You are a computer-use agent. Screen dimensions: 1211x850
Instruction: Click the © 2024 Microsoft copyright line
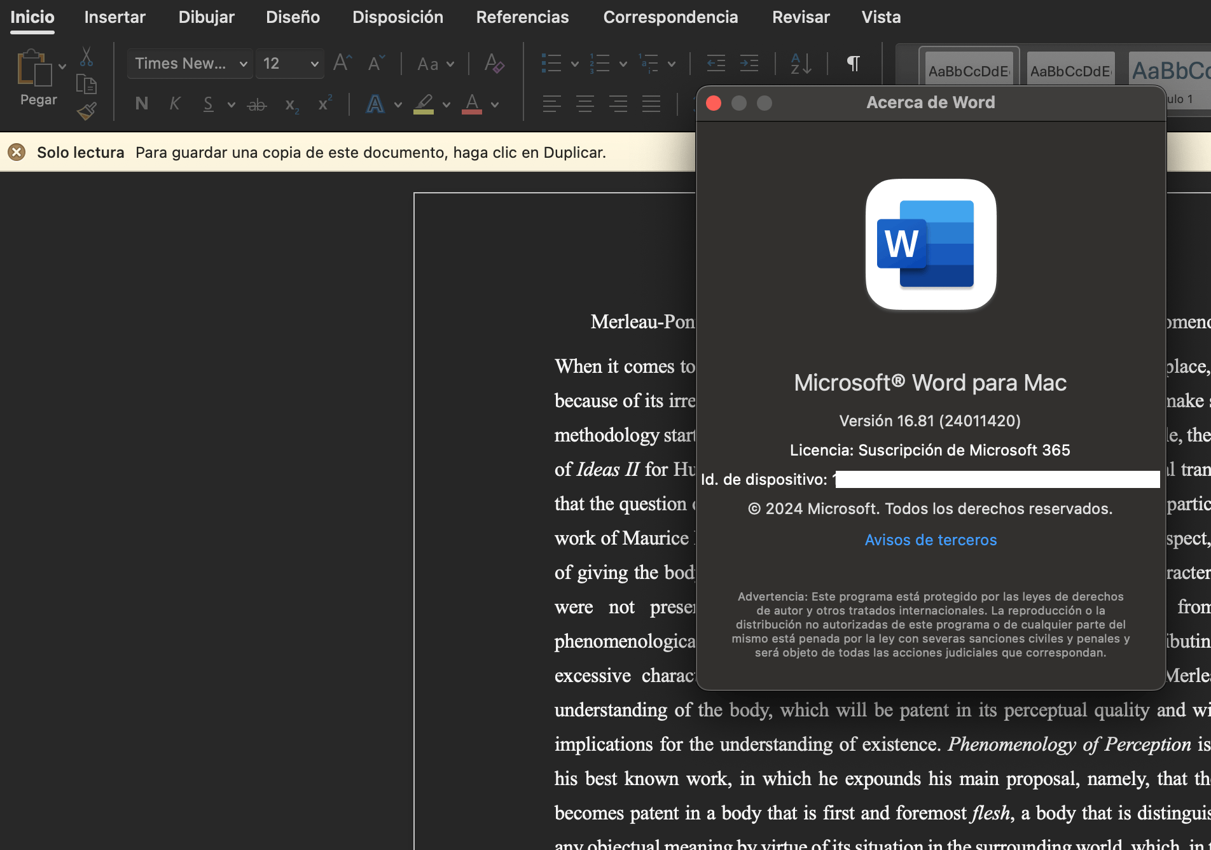(931, 509)
